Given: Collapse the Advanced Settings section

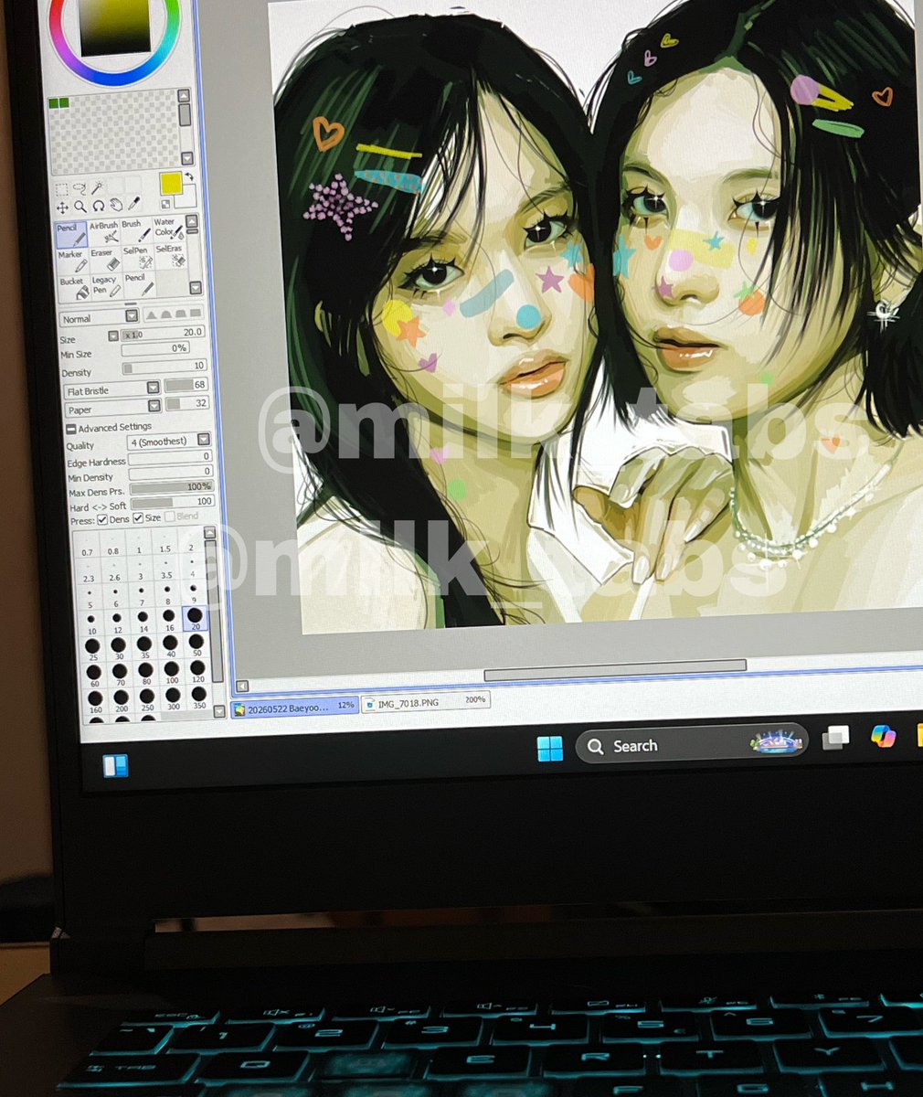Looking at the screenshot, I should [x=71, y=430].
